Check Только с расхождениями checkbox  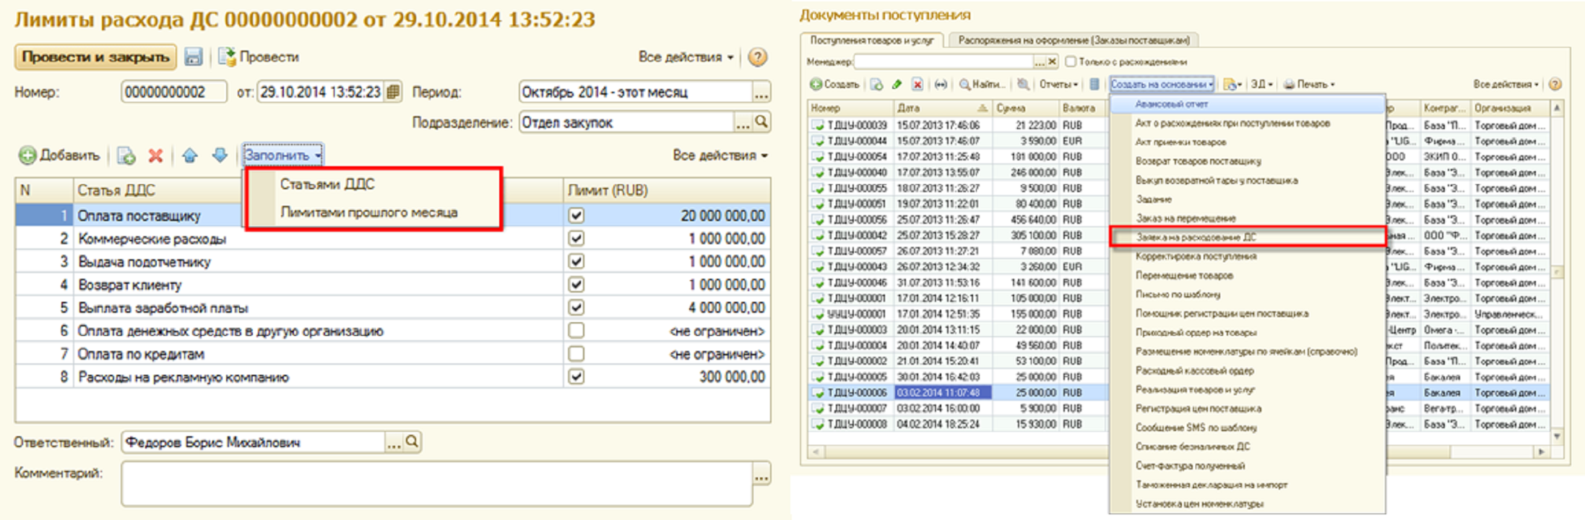[1071, 61]
